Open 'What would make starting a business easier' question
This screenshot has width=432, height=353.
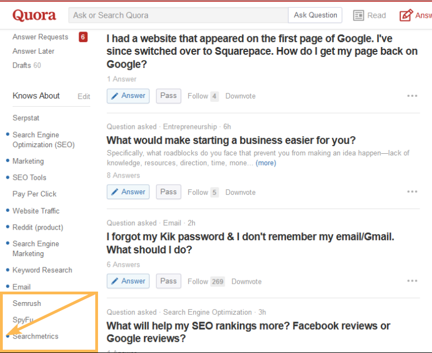231,141
